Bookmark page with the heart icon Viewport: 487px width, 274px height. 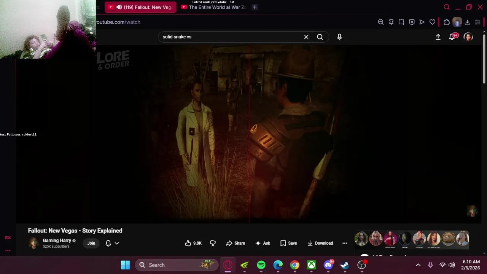point(432,22)
